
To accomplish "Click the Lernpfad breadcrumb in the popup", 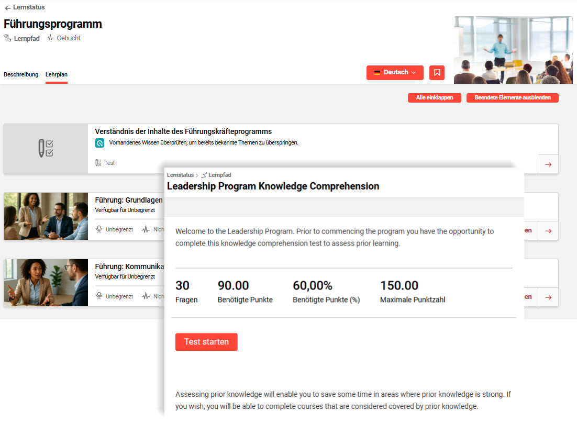I will [219, 175].
